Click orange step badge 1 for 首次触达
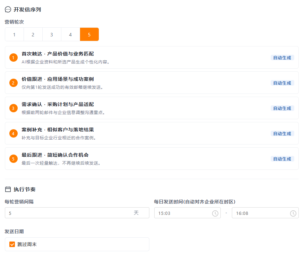This screenshot has height=254, width=305. click(14, 58)
